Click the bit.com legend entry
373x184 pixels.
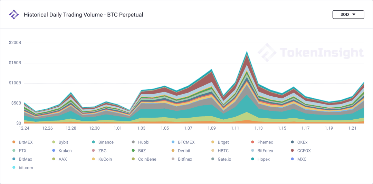click(22, 167)
